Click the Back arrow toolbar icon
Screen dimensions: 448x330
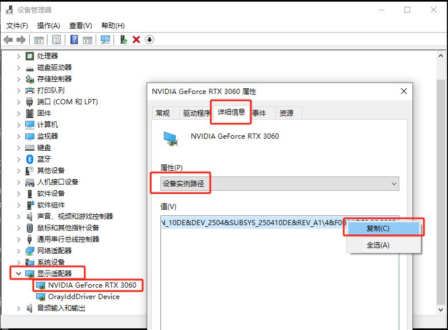pyautogui.click(x=8, y=40)
